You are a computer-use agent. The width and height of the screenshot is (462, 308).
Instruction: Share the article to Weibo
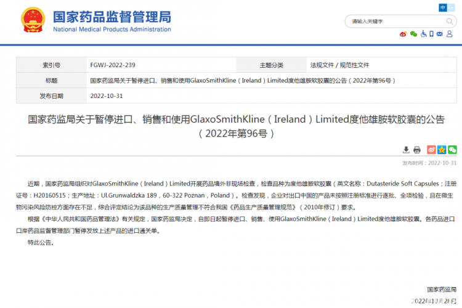431,150
